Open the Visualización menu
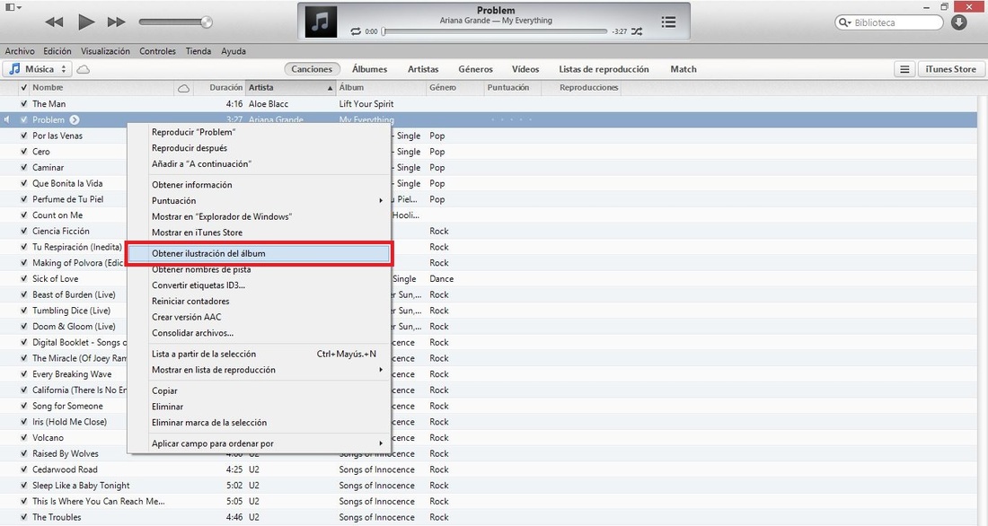The image size is (988, 526). pyautogui.click(x=105, y=51)
